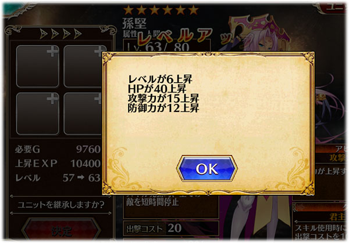Click the レベル 57→63 row
349x243 pixels.
(x=58, y=178)
